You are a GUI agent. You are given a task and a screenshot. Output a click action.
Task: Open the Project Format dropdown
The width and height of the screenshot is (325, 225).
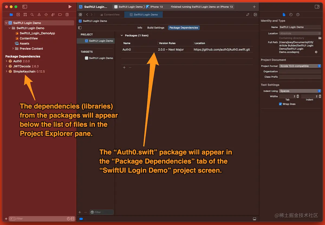pos(300,66)
